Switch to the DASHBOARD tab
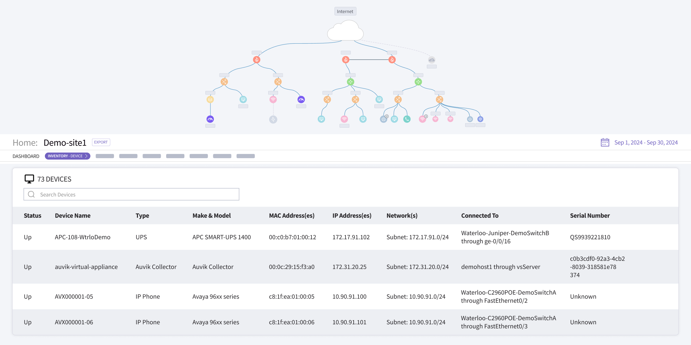691x345 pixels. tap(26, 156)
